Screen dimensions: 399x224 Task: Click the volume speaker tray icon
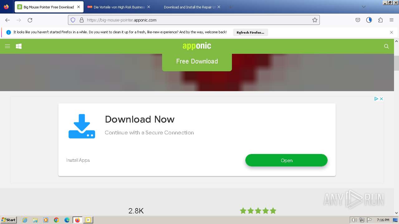tap(354, 220)
